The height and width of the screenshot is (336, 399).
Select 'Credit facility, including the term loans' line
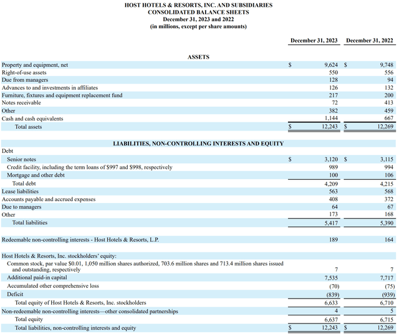[90, 167]
